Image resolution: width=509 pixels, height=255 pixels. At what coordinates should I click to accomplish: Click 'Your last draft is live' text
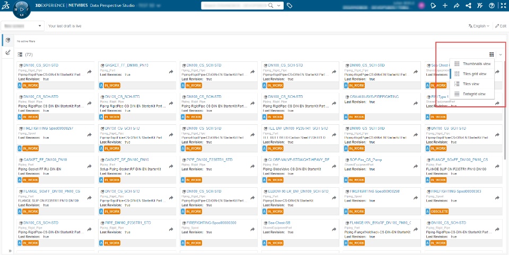(x=65, y=26)
